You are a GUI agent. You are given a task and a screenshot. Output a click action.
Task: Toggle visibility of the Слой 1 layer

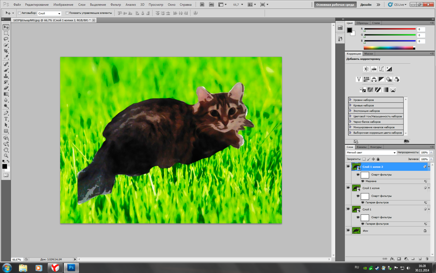(x=348, y=209)
